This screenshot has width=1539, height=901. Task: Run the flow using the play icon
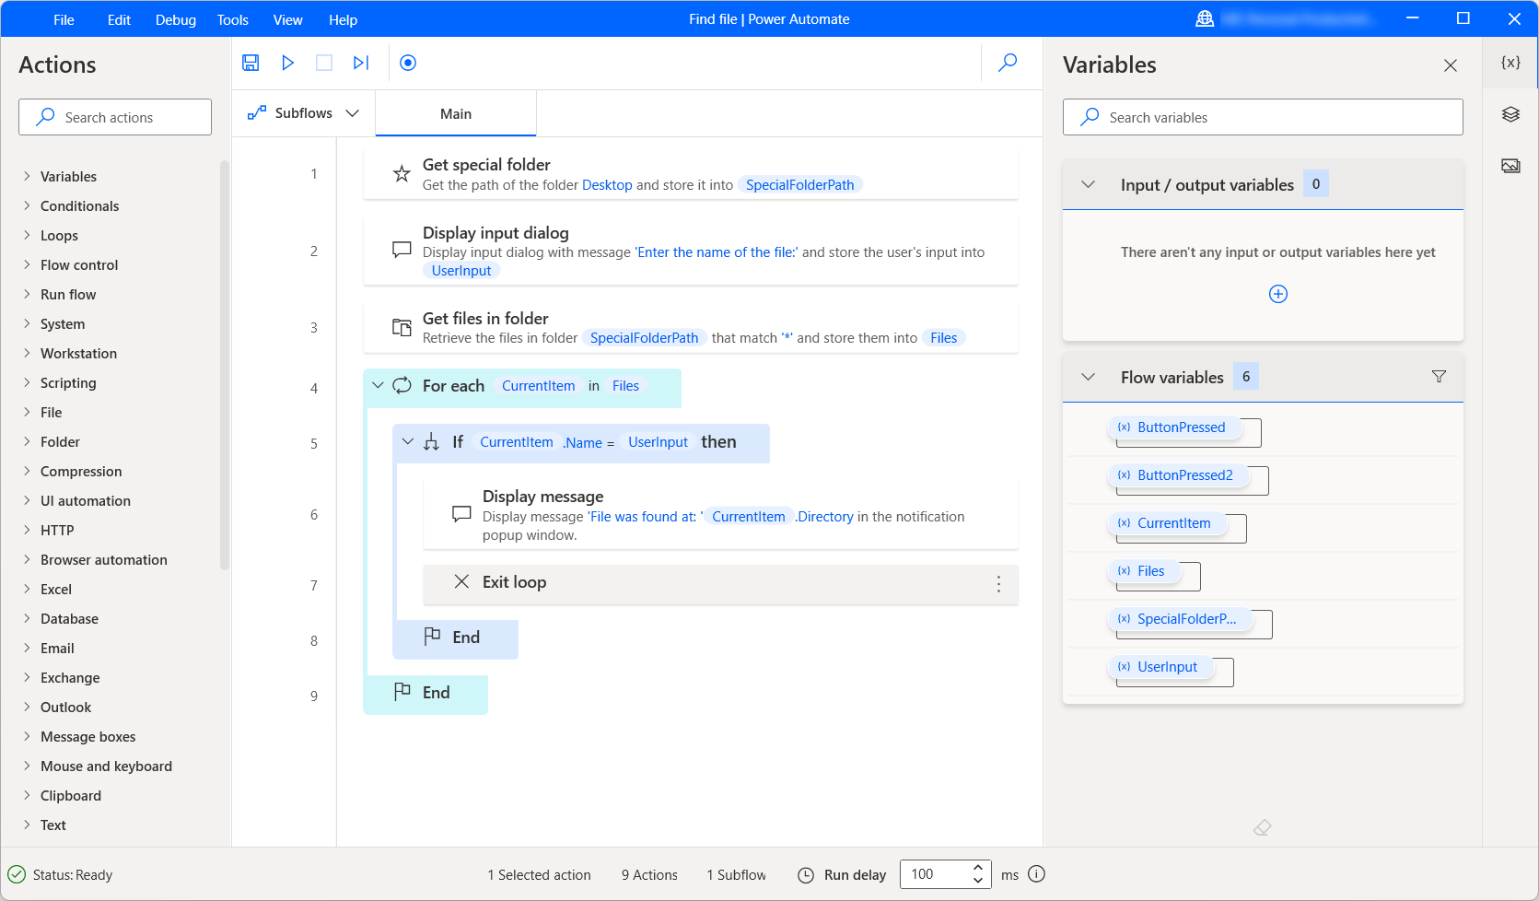pyautogui.click(x=286, y=63)
